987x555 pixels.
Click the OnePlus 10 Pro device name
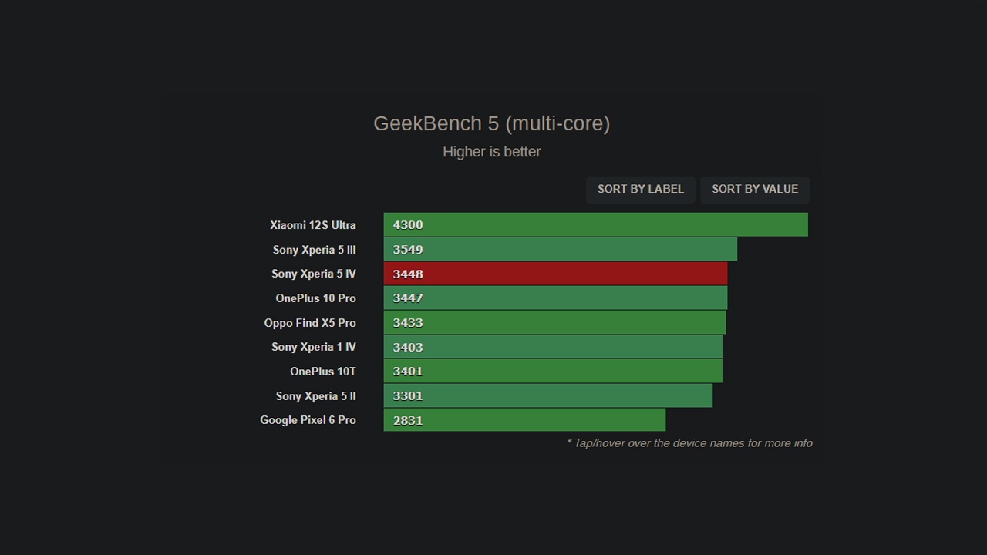316,298
